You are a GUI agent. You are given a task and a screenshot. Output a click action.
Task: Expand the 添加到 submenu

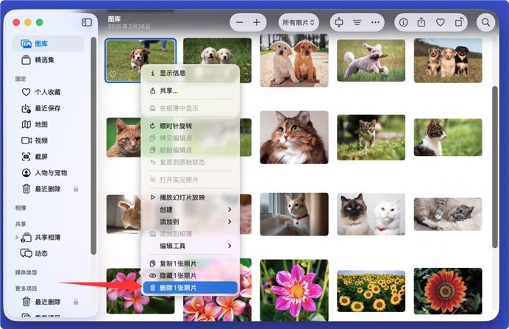(191, 222)
